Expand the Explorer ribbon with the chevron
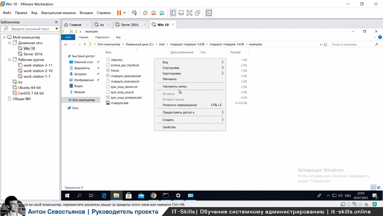 click(x=375, y=37)
